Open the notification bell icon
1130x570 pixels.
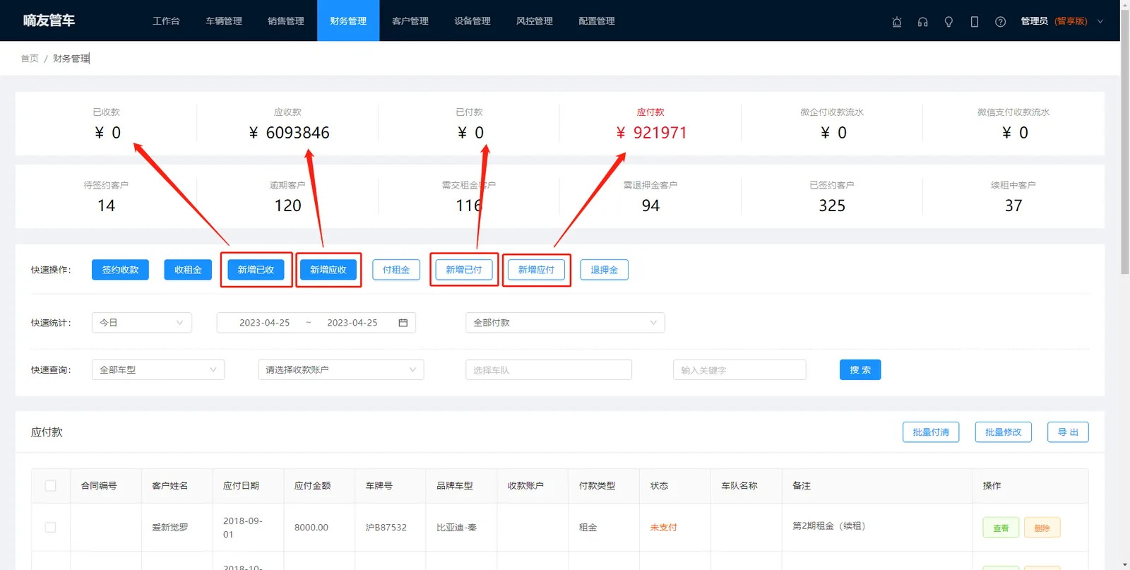click(897, 22)
